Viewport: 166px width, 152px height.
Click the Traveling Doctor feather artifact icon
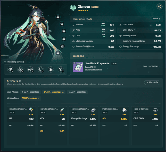coord(62,110)
